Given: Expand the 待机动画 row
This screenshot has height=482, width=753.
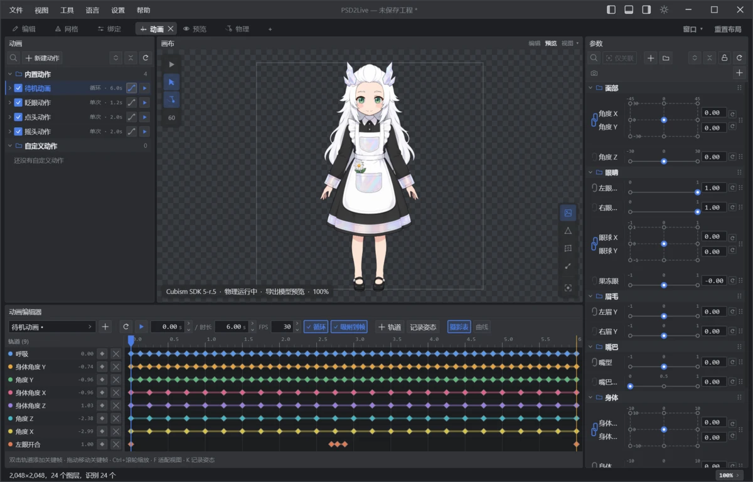Looking at the screenshot, I should 9,88.
